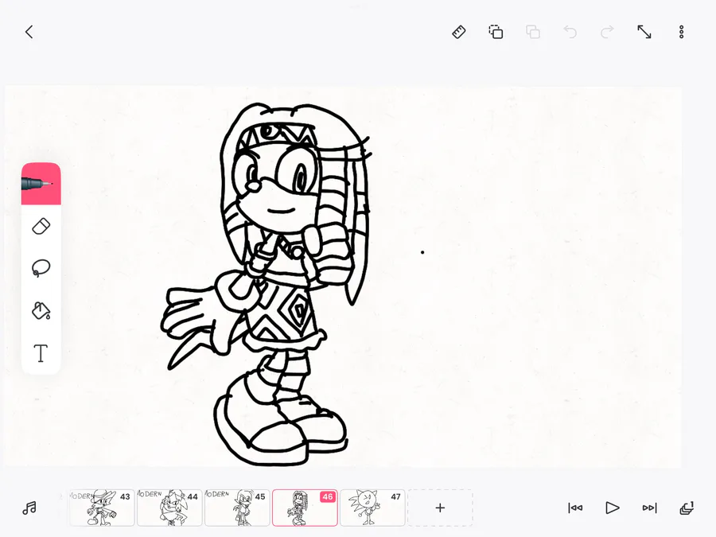Select the Text tool
716x537 pixels.
(x=41, y=353)
